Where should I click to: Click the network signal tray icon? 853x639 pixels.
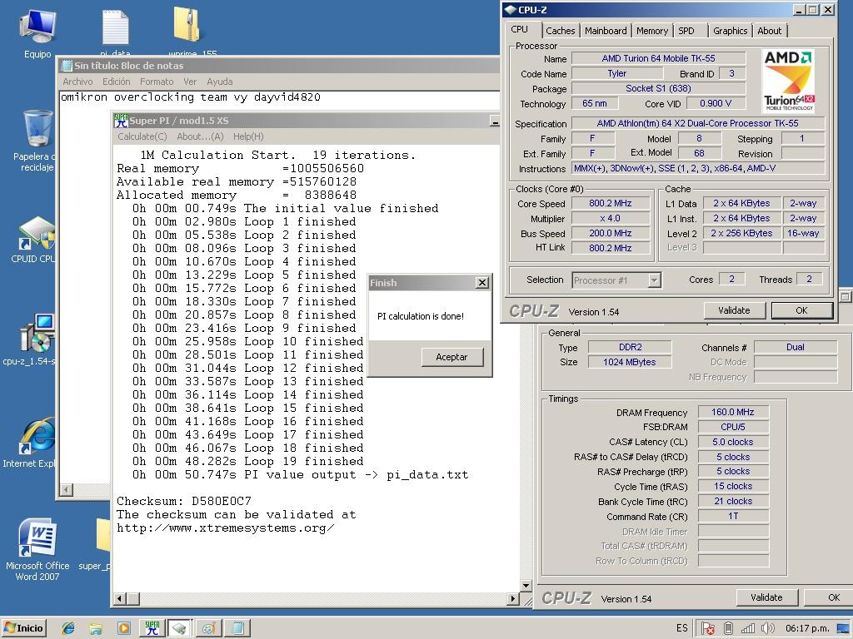pyautogui.click(x=748, y=629)
